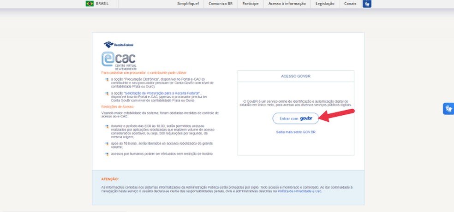
Task: Click the Entrar com gov.br button
Action: [x=296, y=118]
